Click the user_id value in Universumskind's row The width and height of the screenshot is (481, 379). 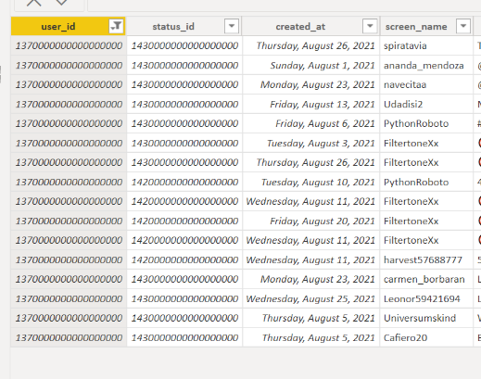(69, 318)
